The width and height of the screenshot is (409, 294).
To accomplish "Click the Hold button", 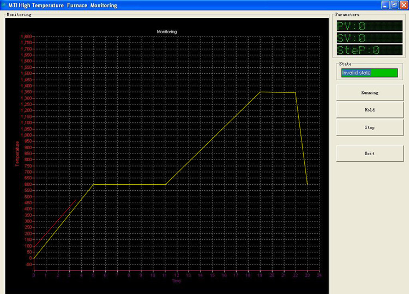I will click(x=370, y=110).
